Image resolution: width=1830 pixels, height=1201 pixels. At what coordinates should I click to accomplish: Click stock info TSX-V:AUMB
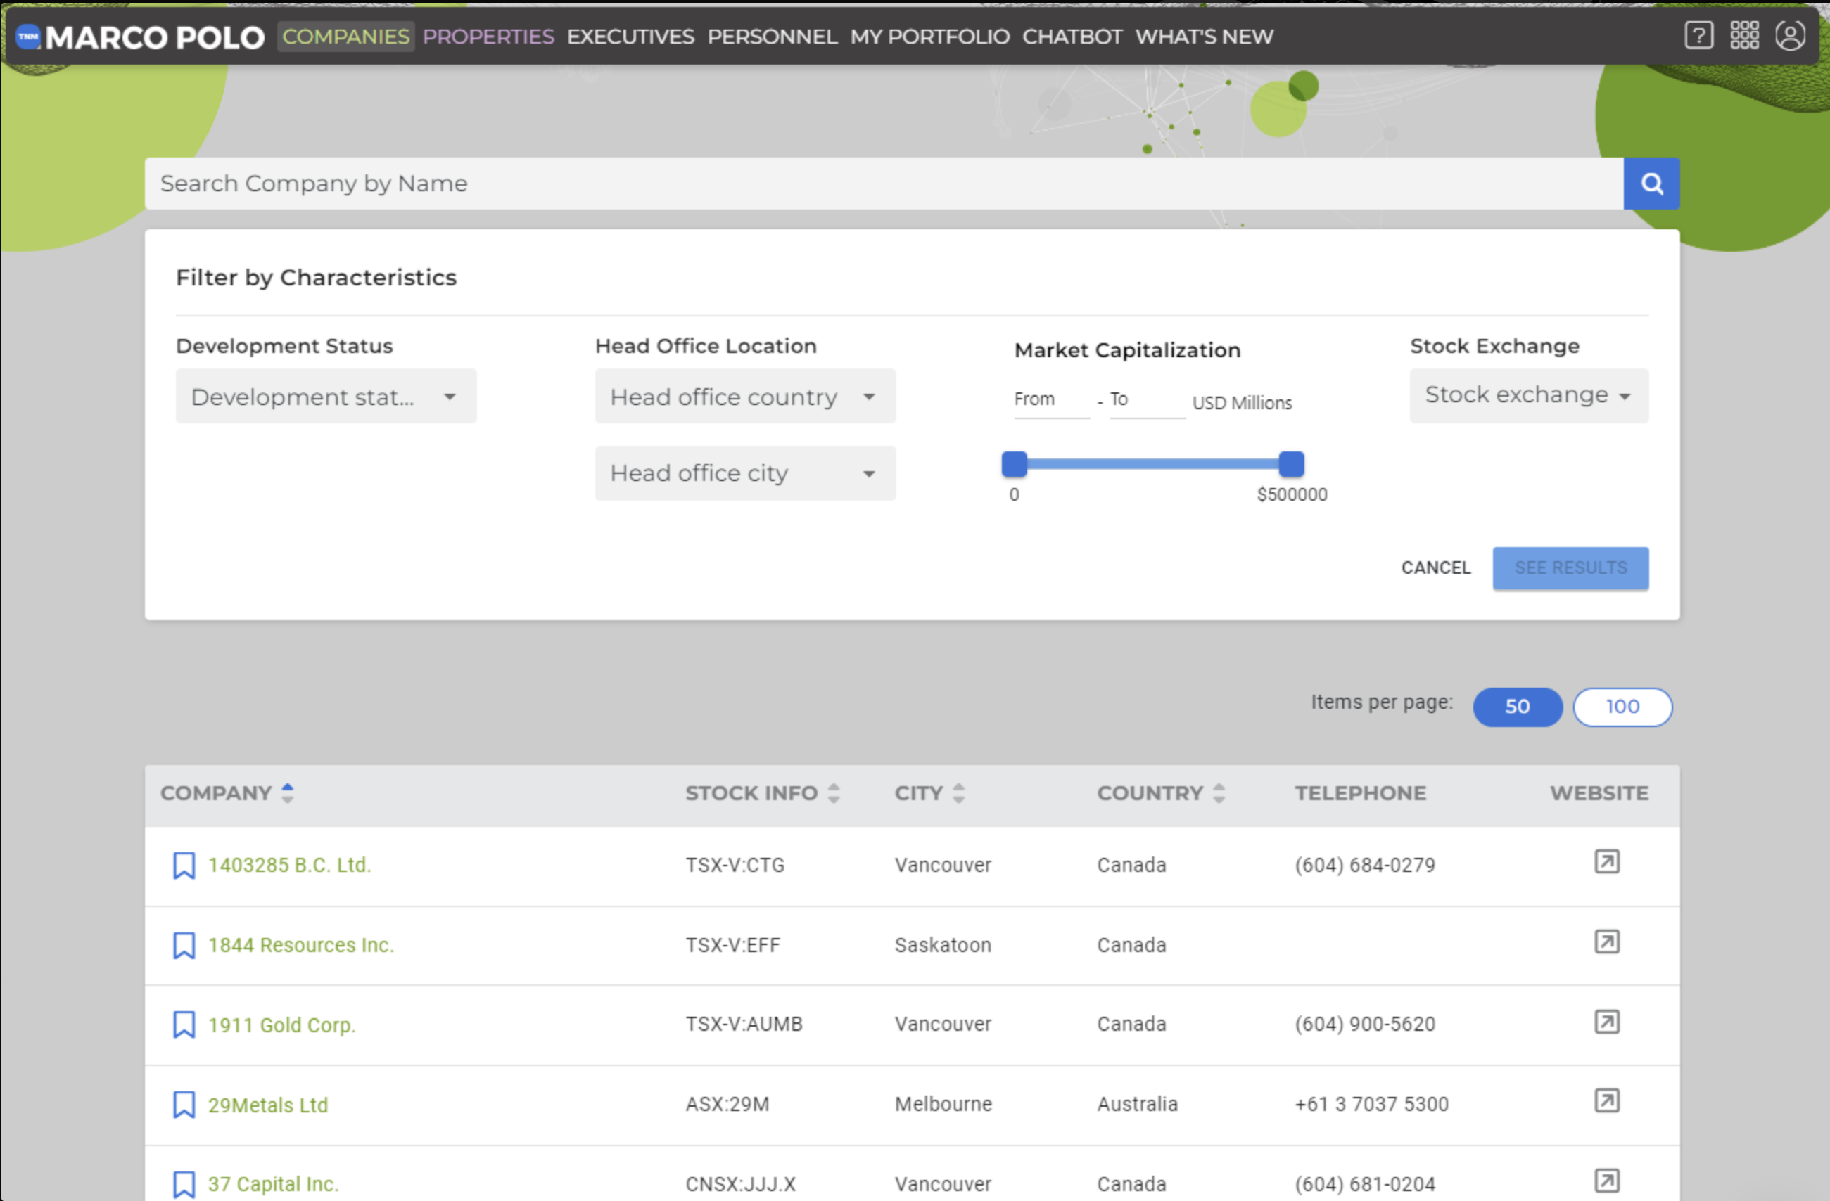pos(744,1024)
